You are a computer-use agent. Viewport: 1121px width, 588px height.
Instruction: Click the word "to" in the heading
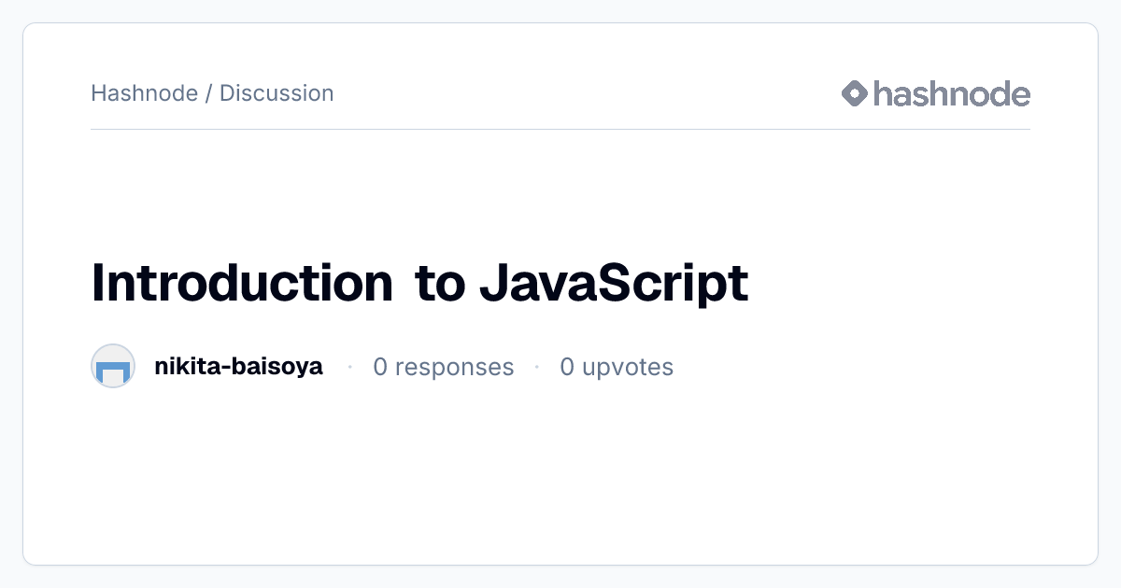pos(441,285)
